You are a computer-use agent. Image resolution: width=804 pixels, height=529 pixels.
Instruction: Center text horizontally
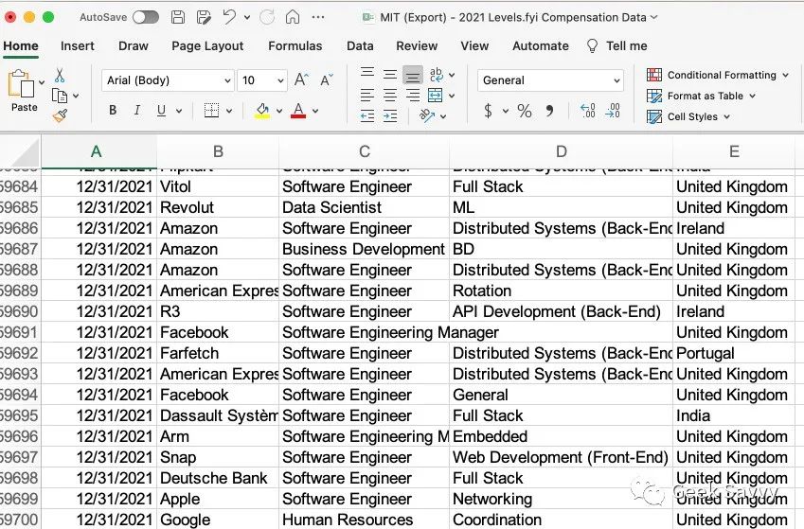pos(390,96)
